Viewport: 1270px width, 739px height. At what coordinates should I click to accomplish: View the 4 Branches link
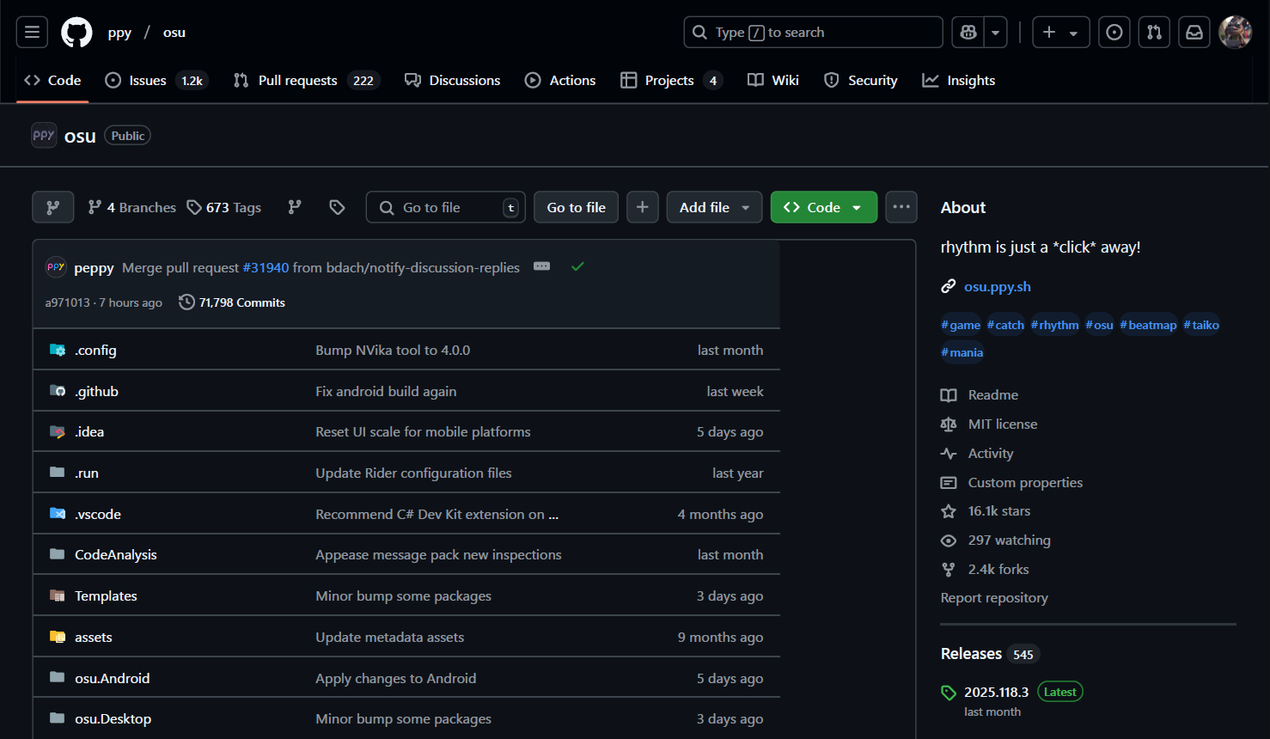[x=131, y=207]
